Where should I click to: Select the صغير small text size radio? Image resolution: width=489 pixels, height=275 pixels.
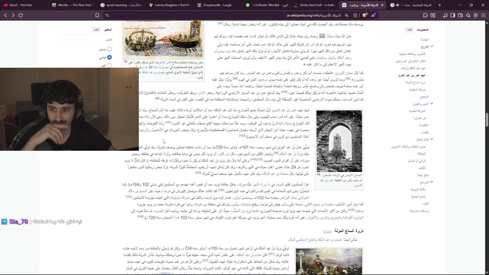(x=109, y=49)
